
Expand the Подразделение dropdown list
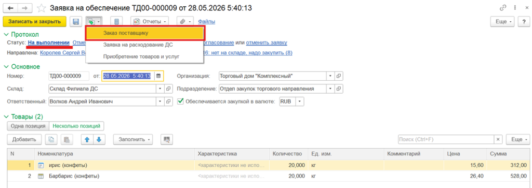pyautogui.click(x=331, y=89)
